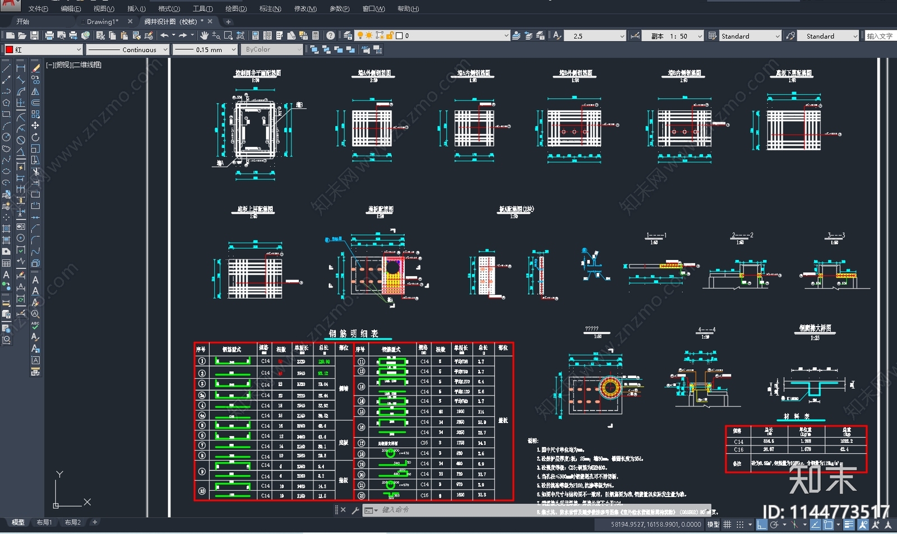Viewport: 897px width, 534px height.
Task: Switch to the Drawing1* tab
Action: 103,21
